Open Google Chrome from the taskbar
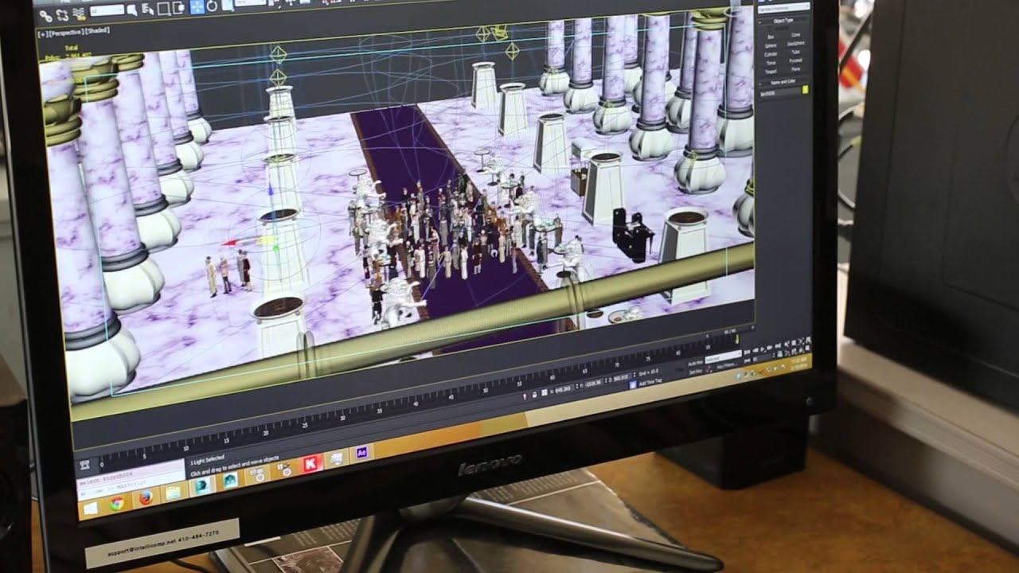 tap(117, 504)
